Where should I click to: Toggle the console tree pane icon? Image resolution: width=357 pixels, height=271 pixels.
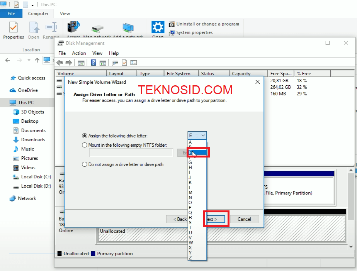(x=81, y=63)
